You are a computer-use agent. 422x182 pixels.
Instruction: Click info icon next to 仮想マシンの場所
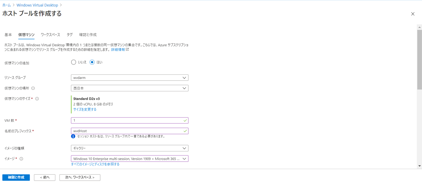pos(33,88)
